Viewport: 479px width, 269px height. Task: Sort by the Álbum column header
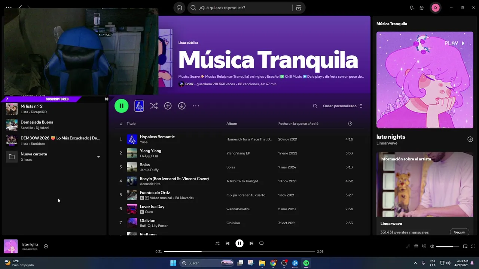[232, 124]
